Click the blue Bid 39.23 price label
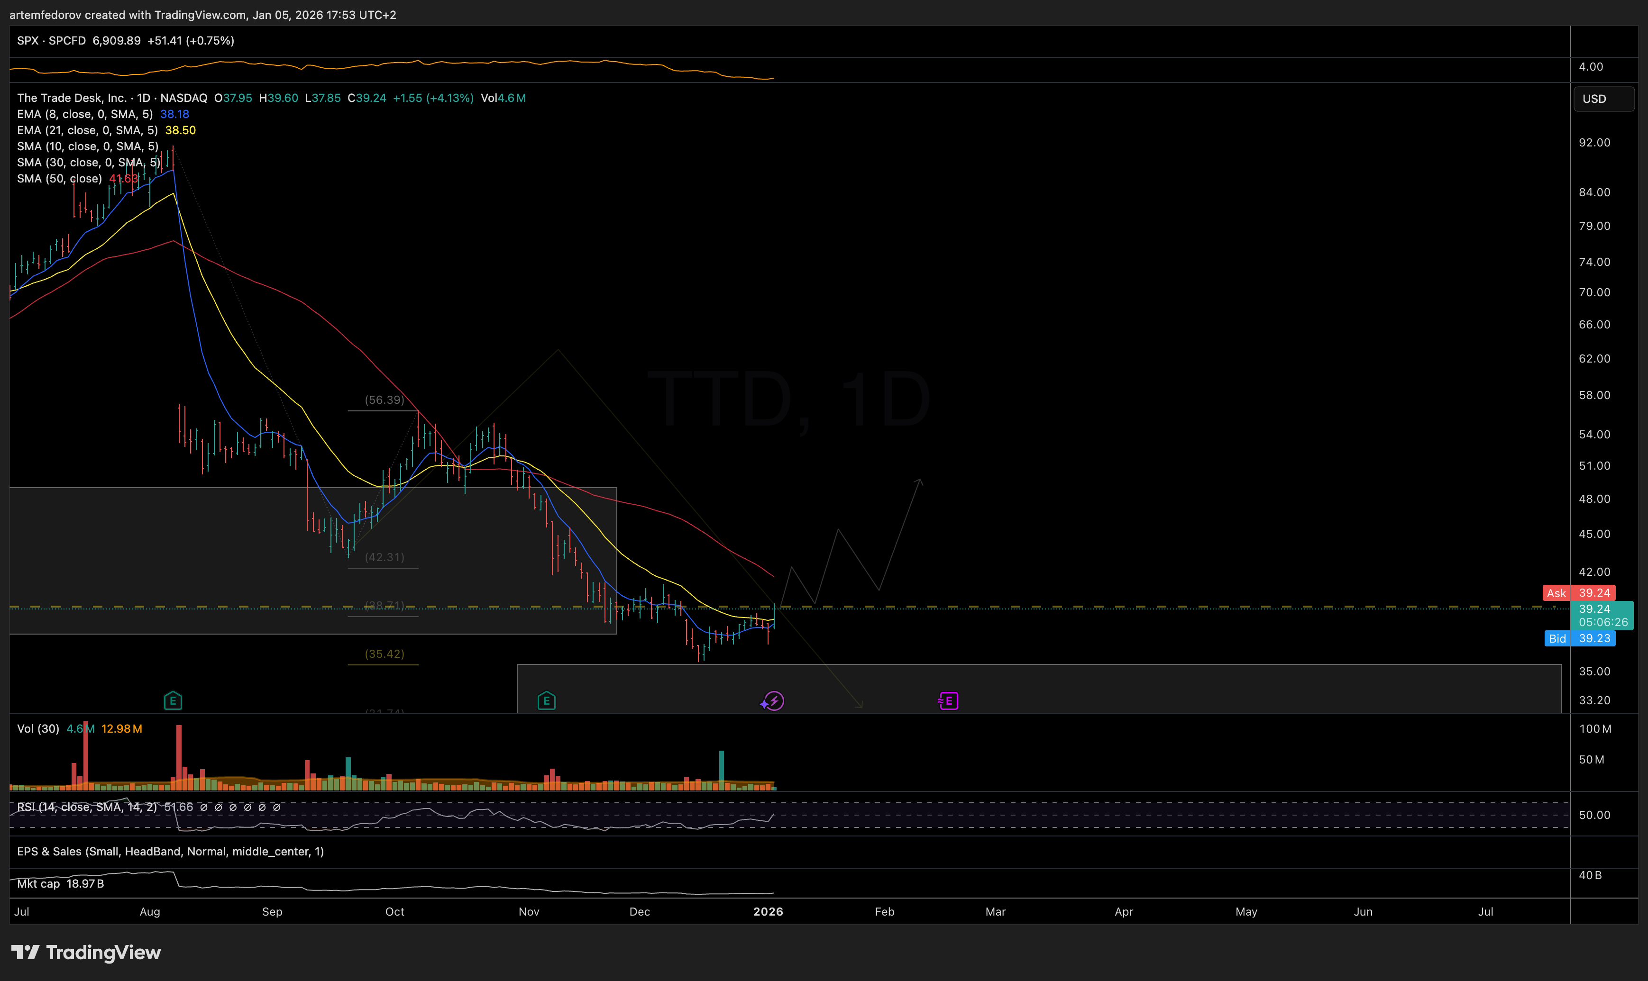This screenshot has width=1648, height=981. 1579,638
